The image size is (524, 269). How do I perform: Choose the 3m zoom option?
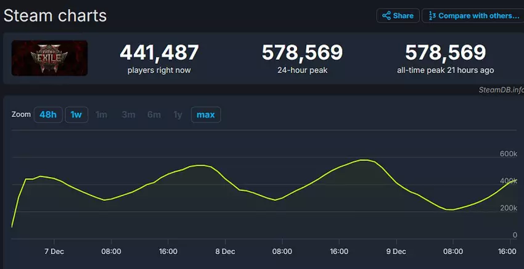[x=128, y=115]
